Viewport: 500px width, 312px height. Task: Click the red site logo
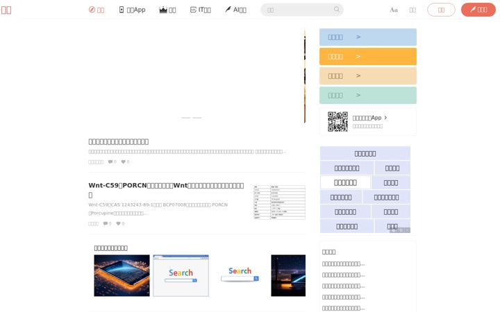6,10
